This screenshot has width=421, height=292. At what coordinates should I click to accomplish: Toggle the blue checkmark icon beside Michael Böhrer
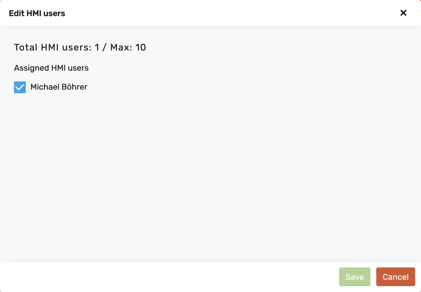[x=20, y=87]
